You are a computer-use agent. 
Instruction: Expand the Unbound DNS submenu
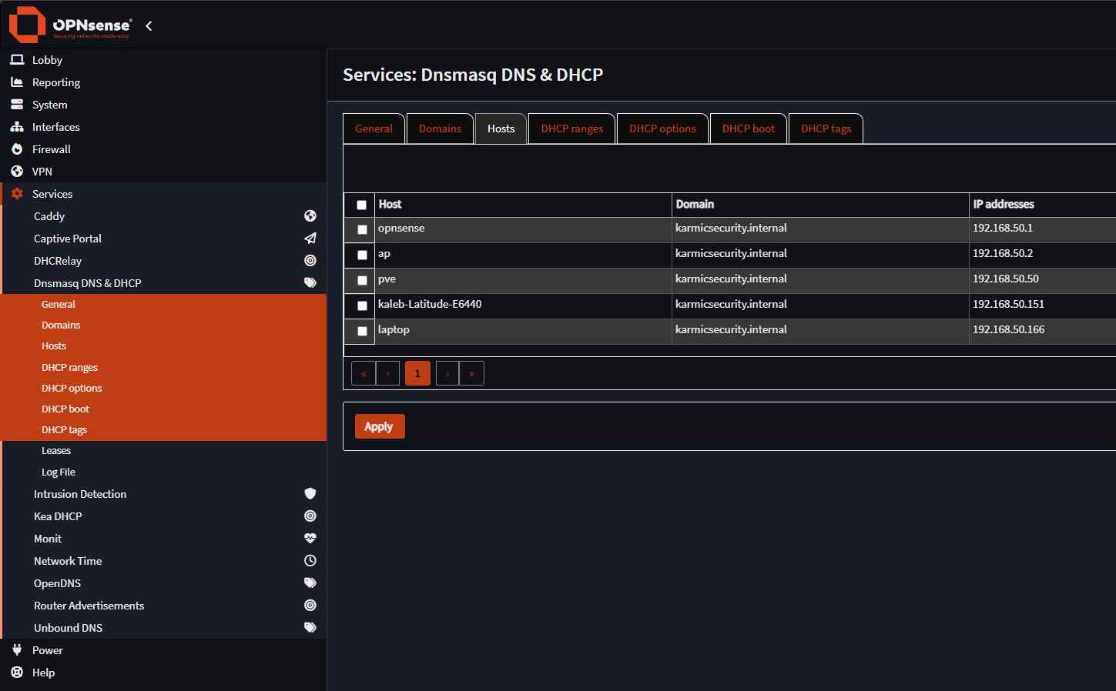click(x=164, y=628)
